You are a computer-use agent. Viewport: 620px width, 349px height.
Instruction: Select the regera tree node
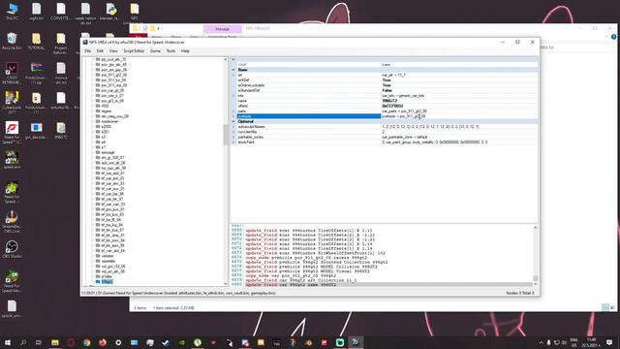coord(107,111)
